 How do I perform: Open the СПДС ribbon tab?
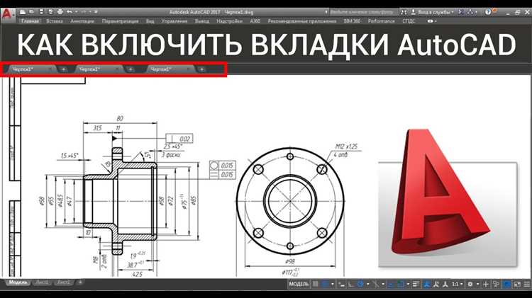409,21
